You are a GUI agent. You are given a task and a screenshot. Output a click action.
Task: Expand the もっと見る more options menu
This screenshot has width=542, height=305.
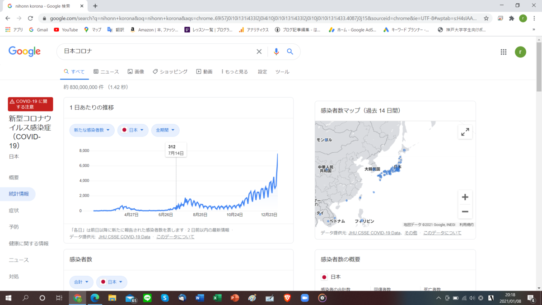[x=234, y=72]
